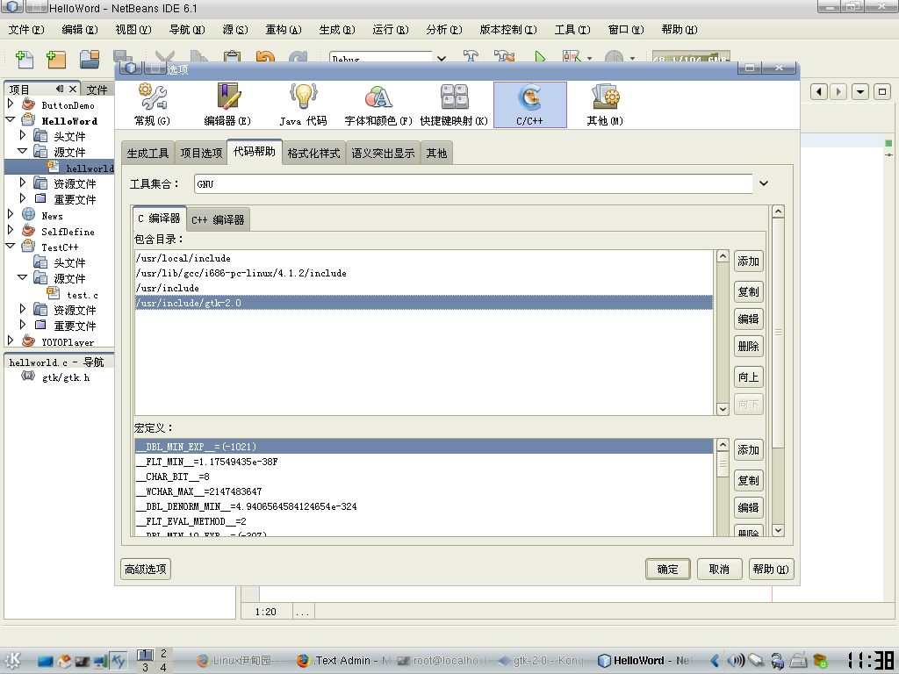This screenshot has height=674, width=899.
Task: Open the 工具集合 GNU dropdown
Action: pyautogui.click(x=764, y=183)
